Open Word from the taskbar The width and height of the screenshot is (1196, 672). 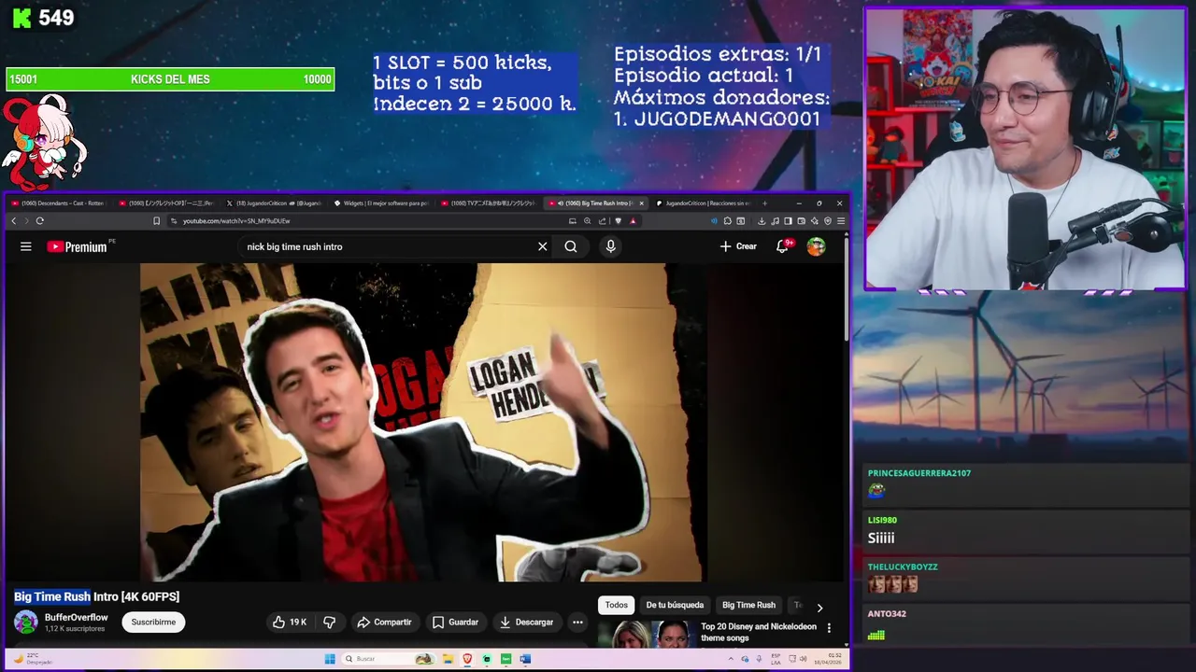coord(525,659)
